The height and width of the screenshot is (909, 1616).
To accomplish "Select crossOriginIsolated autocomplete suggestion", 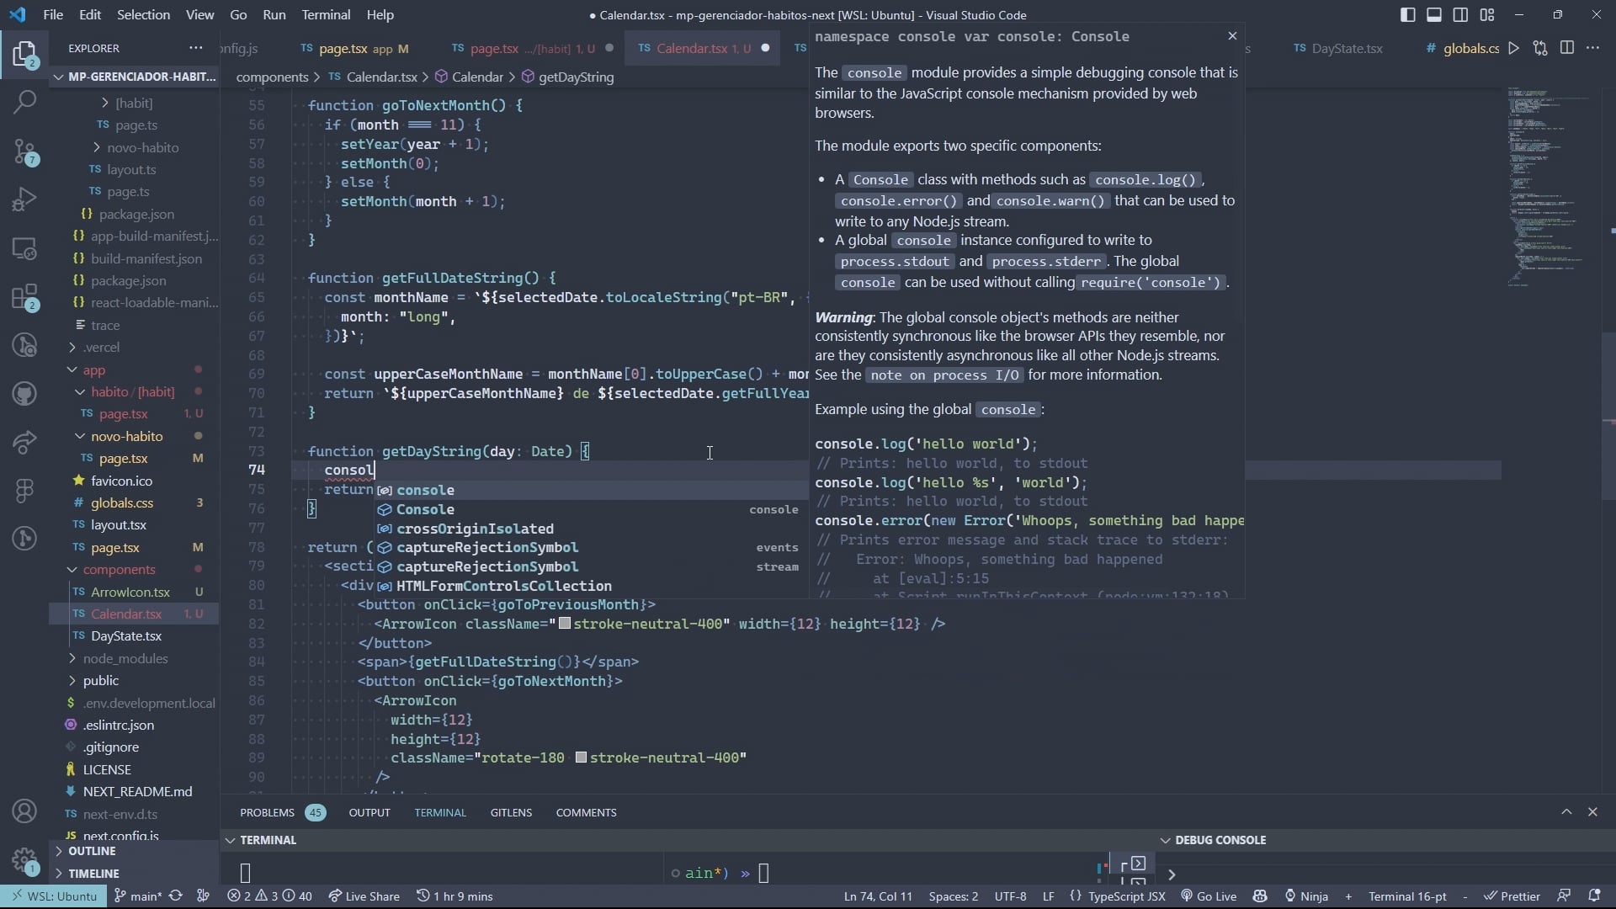I will pos(475,529).
